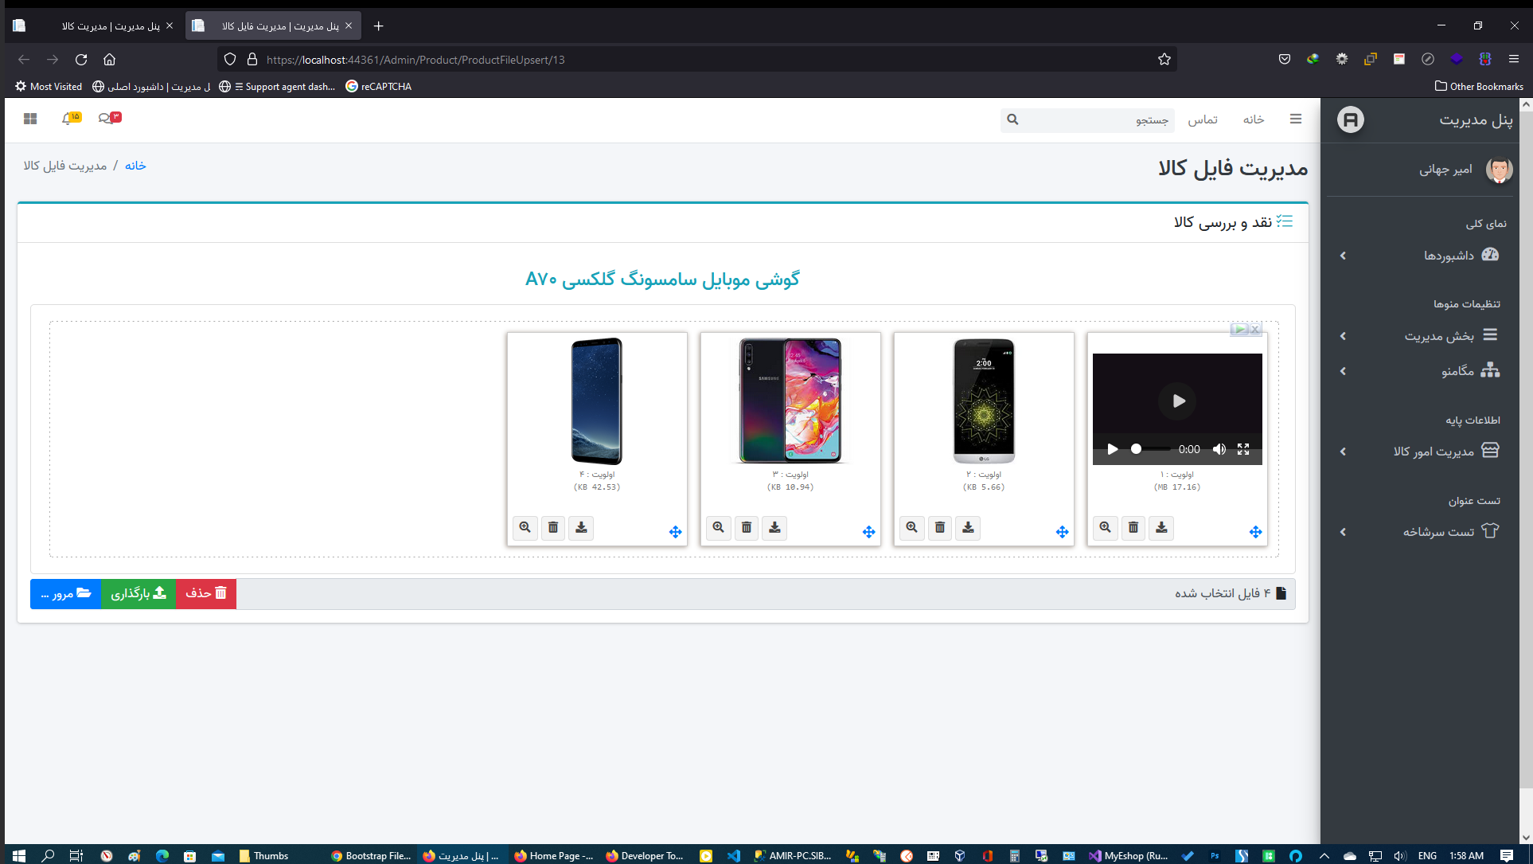This screenshot has height=864, width=1533.
Task: Click move handle on 5.66 KB card
Action: coord(1063,532)
